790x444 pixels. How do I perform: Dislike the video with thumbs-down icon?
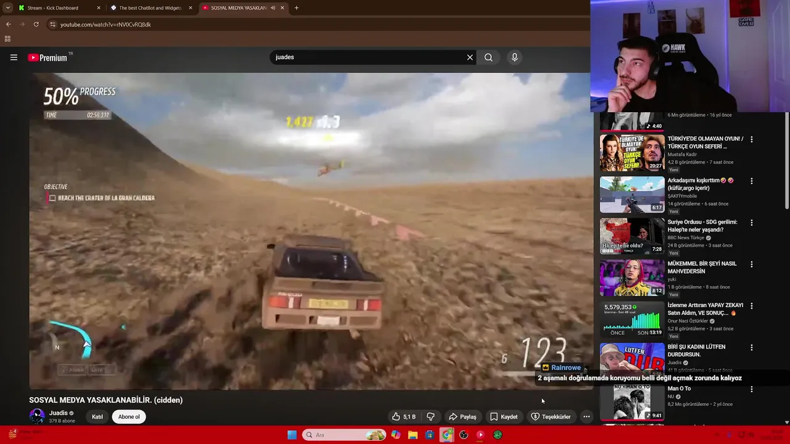[431, 417]
